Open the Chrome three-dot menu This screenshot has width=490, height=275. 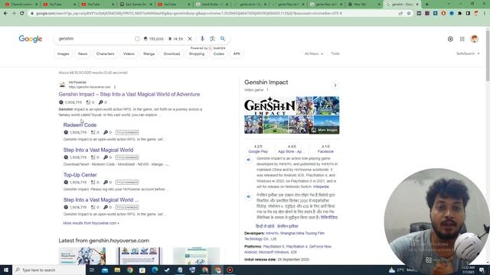pyautogui.click(x=485, y=14)
